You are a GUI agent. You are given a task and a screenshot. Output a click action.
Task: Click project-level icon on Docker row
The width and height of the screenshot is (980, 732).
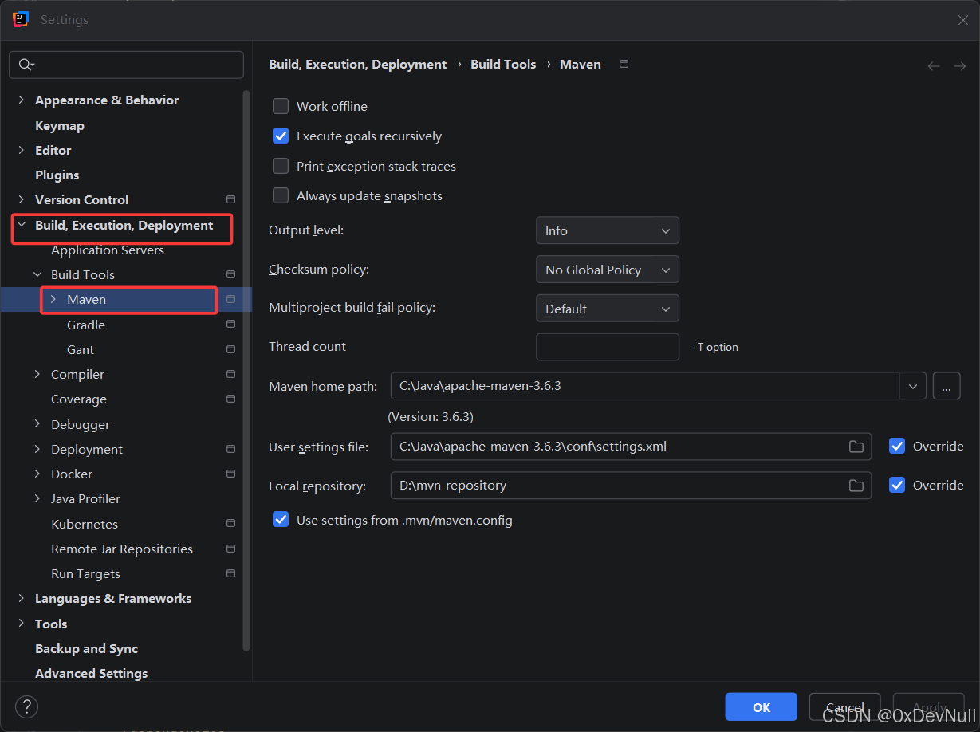(x=231, y=474)
